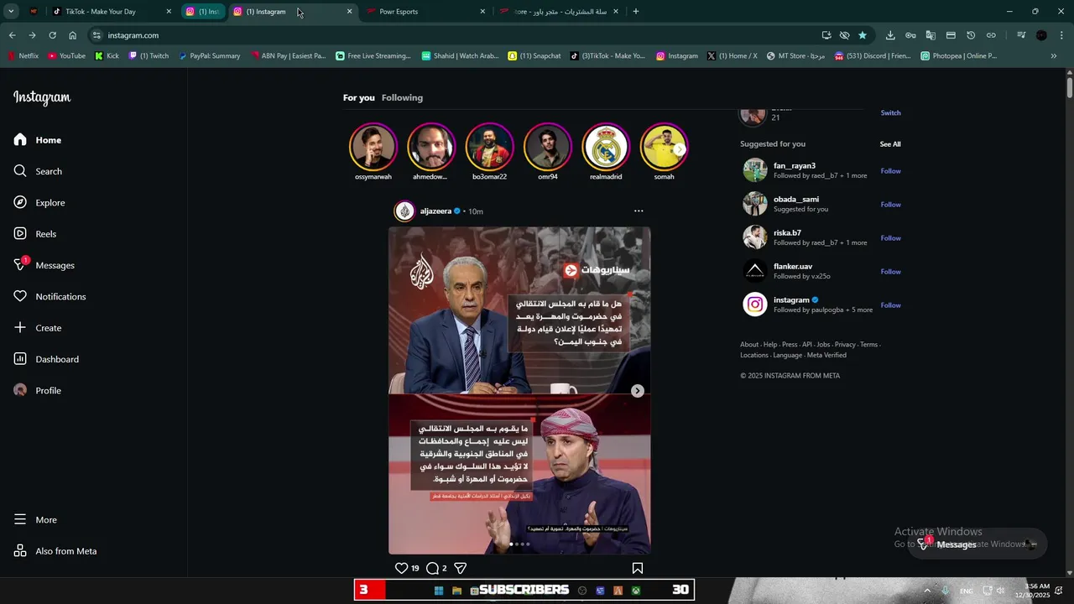Like the aljazeera post with the heart
The image size is (1074, 604).
pos(401,568)
